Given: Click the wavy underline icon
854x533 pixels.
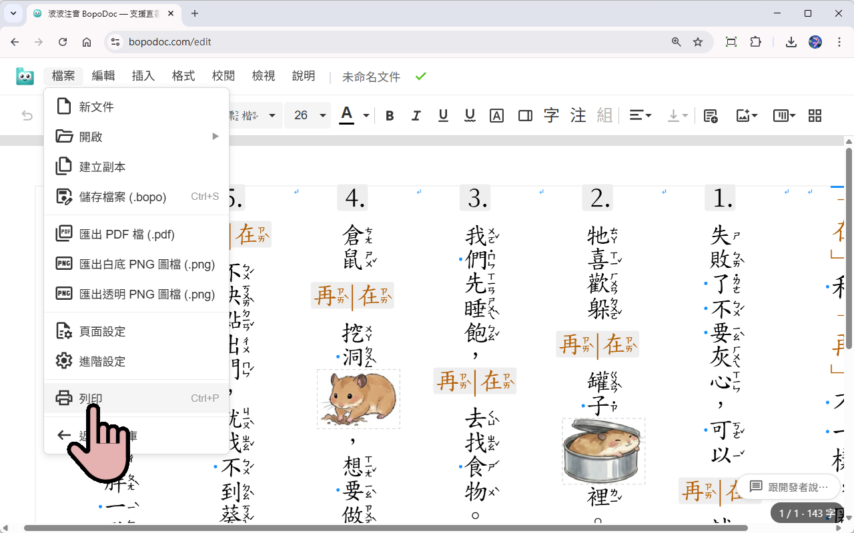Looking at the screenshot, I should tap(470, 115).
